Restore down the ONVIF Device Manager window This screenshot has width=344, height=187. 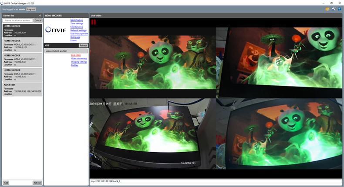(x=331, y=3)
